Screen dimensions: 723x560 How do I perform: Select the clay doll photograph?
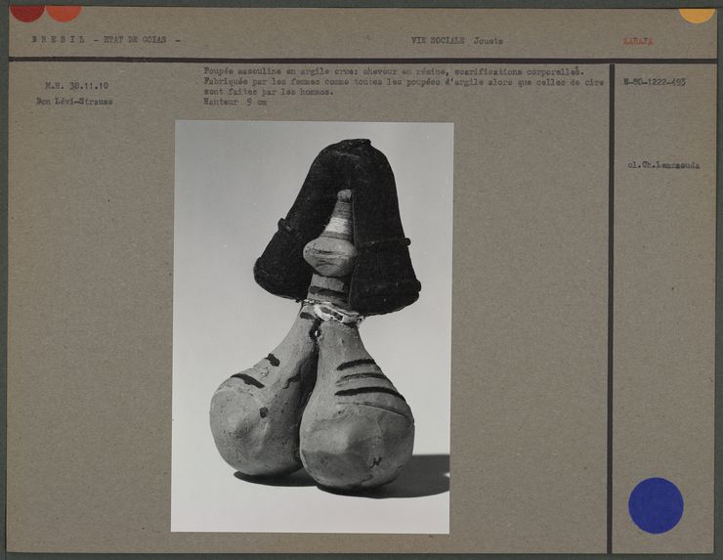[x=312, y=325]
